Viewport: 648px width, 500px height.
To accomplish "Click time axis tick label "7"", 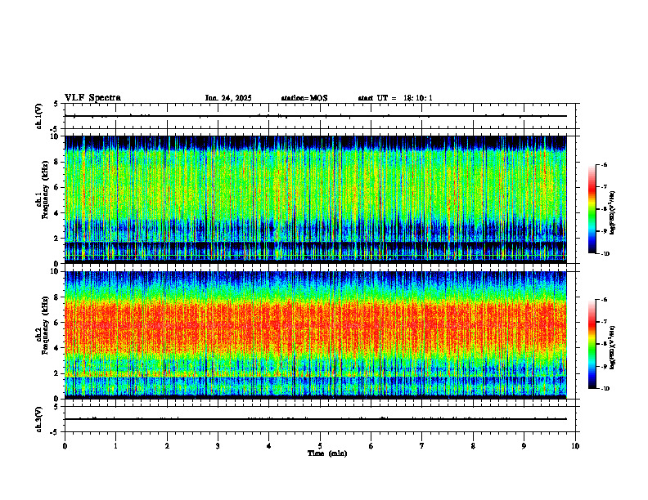I will (x=422, y=446).
